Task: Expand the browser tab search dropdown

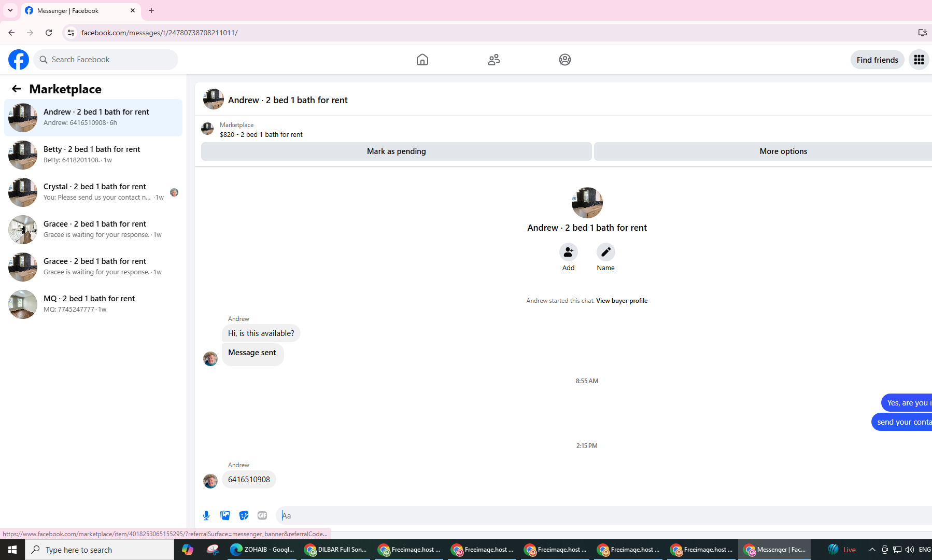Action: (10, 10)
